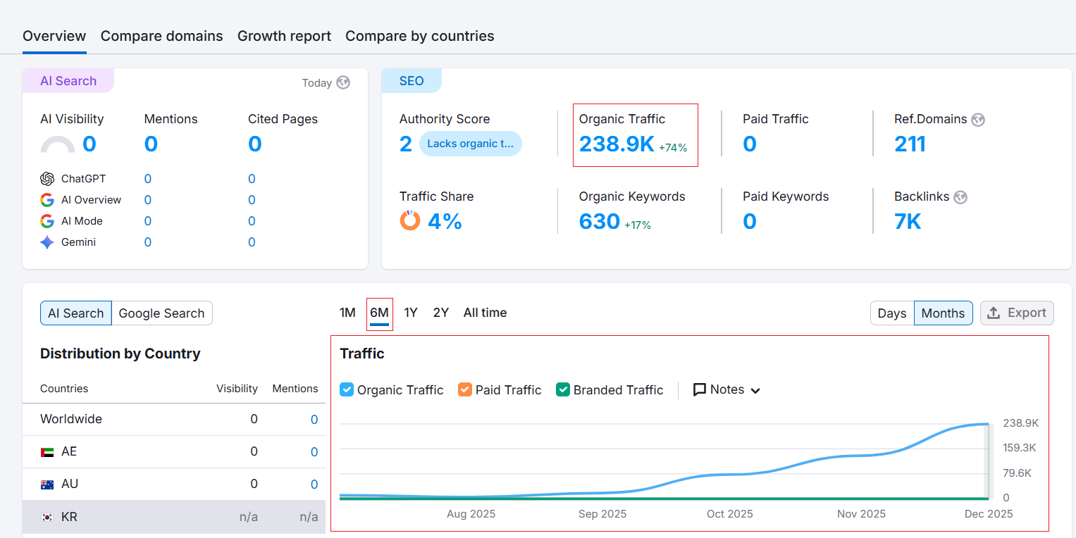Click the Traffic Share donut icon
Image resolution: width=1076 pixels, height=538 pixels.
click(x=409, y=221)
